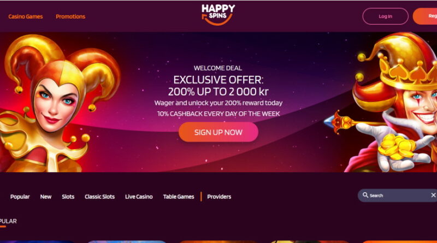Click the SIGN UP NOW button
437x243 pixels.
coord(218,132)
